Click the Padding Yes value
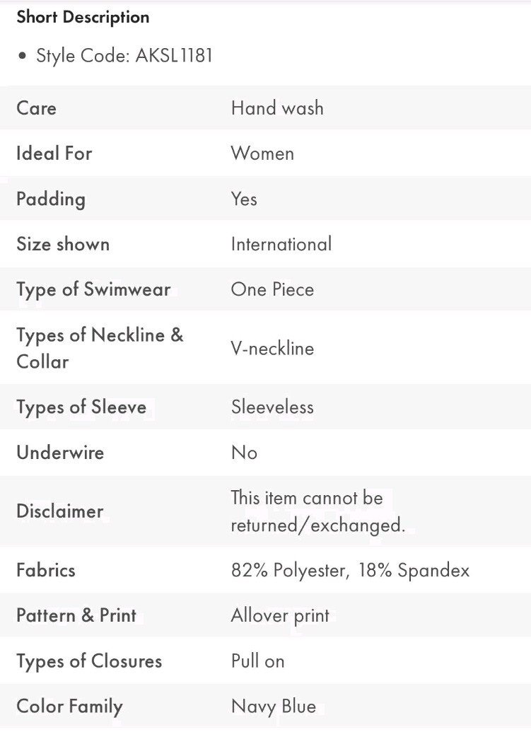Image resolution: width=531 pixels, height=732 pixels. point(244,199)
